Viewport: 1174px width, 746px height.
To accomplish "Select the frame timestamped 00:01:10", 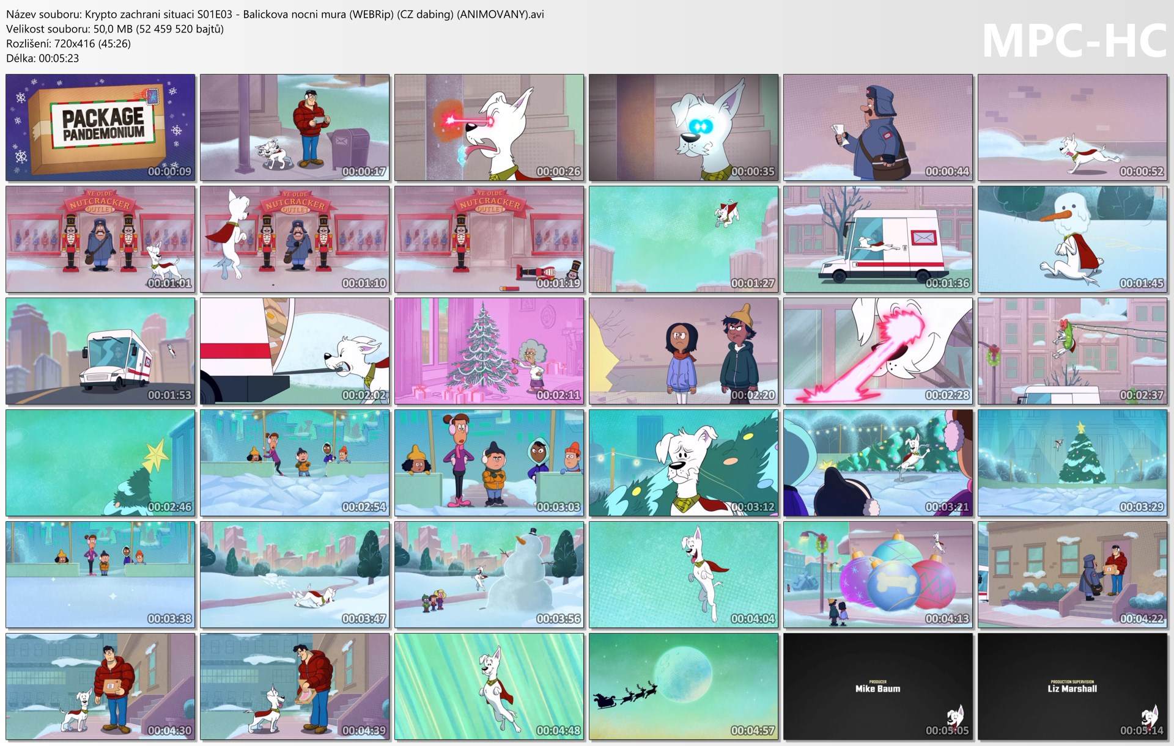I will pyautogui.click(x=295, y=240).
